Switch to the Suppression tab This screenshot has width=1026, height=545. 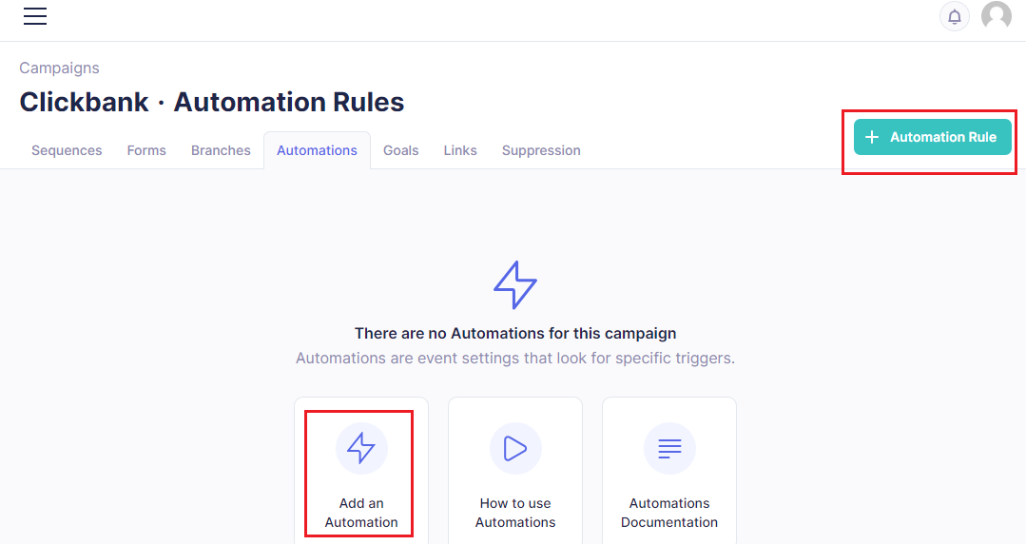[x=541, y=150]
